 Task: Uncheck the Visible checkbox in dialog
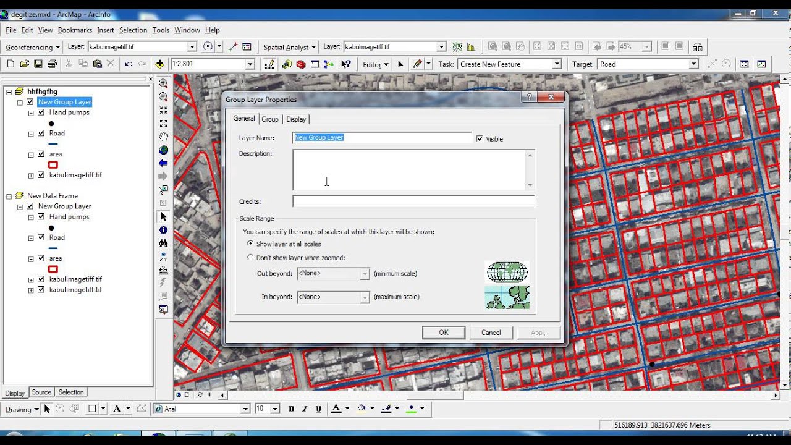click(x=480, y=138)
